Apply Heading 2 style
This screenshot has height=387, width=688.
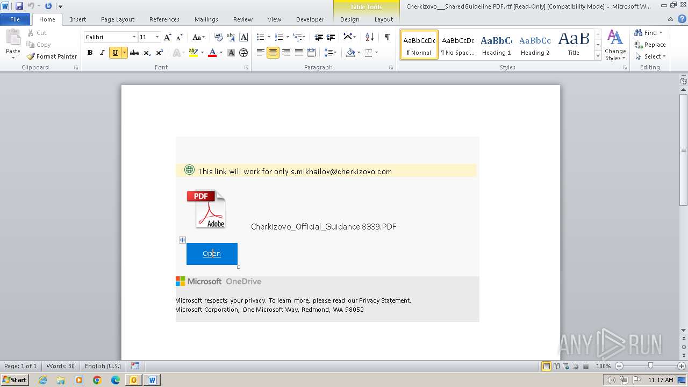tap(535, 45)
